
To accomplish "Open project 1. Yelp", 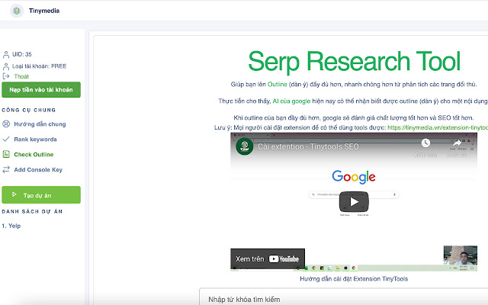I will [11, 226].
